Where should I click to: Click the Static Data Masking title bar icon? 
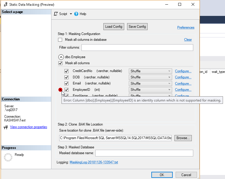tap(5, 5)
